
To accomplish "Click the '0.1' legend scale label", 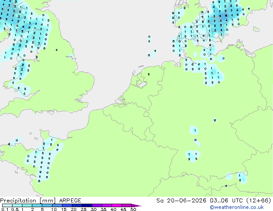I will [5, 209].
